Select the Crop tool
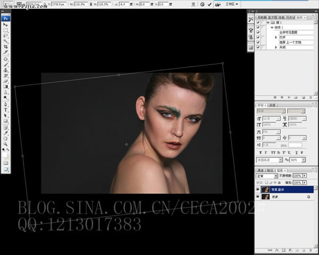 5,47
